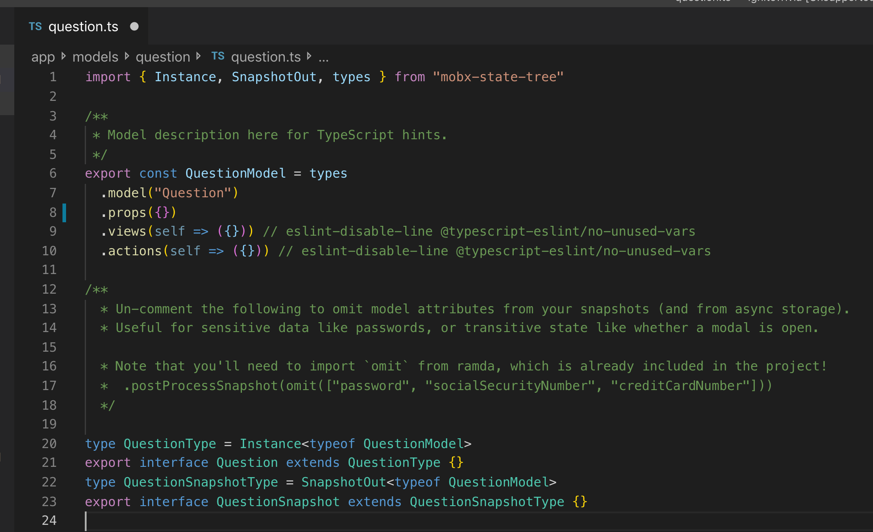Select the question.ts editor tab
Image resolution: width=873 pixels, height=532 pixels.
(83, 27)
